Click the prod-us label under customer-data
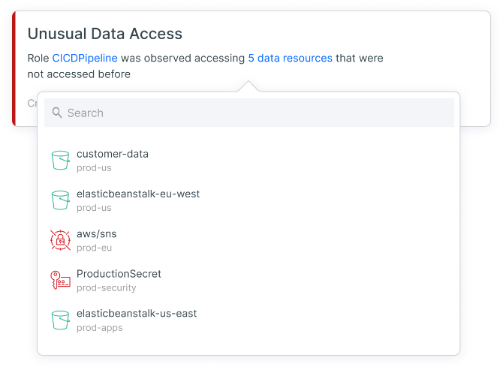 coord(94,168)
